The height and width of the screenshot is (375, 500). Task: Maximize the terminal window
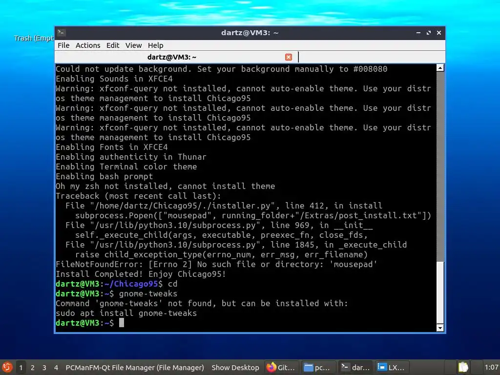pyautogui.click(x=429, y=33)
